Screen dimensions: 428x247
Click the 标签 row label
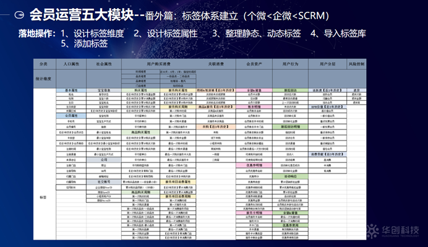[43, 197]
